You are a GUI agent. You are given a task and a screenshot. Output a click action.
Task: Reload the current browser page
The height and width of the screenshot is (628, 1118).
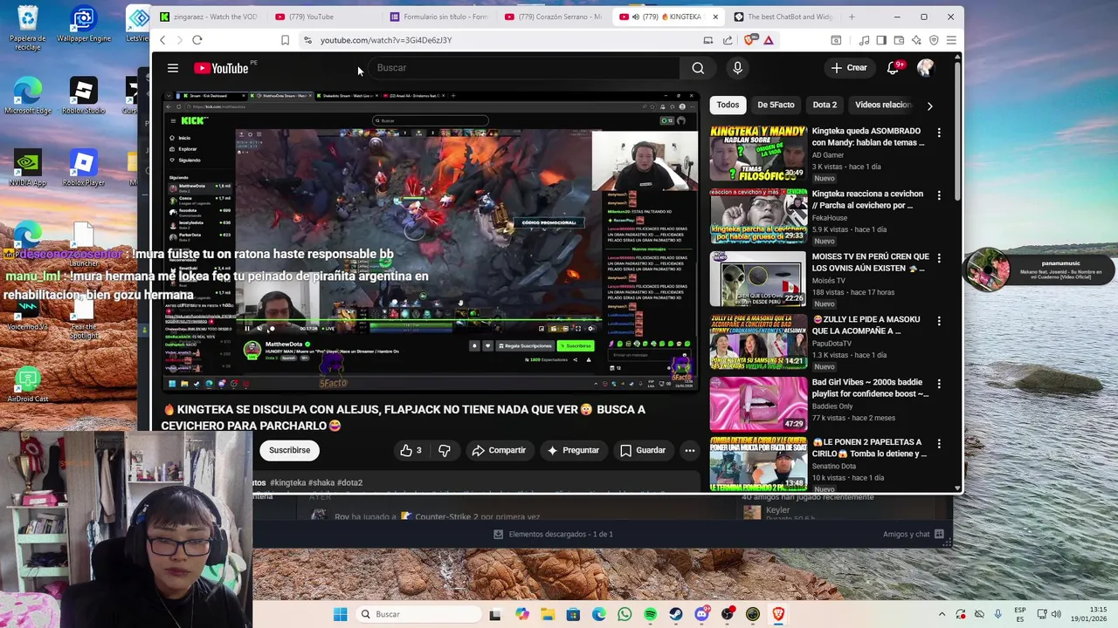(x=197, y=40)
